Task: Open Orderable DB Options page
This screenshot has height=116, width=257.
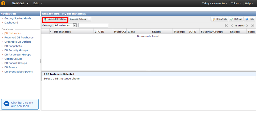Action: click(18, 42)
